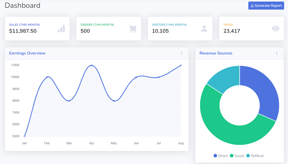Click the shopping cart icon in Orders card
The width and height of the screenshot is (288, 164).
133,29
